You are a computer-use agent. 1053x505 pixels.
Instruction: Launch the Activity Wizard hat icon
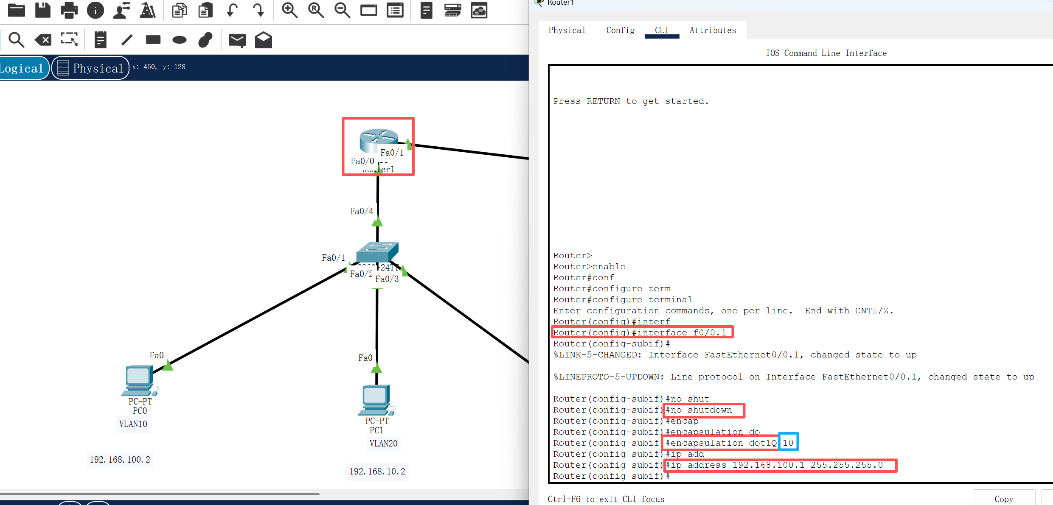148,9
